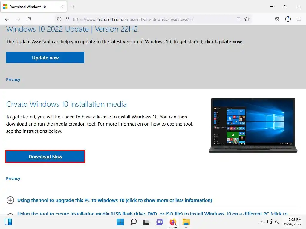The image size is (306, 229).
Task: Open the clock and date flyout
Action: [293, 222]
